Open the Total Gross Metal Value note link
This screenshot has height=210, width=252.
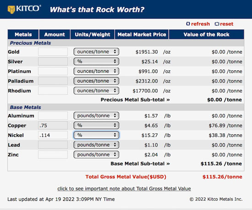(124, 188)
